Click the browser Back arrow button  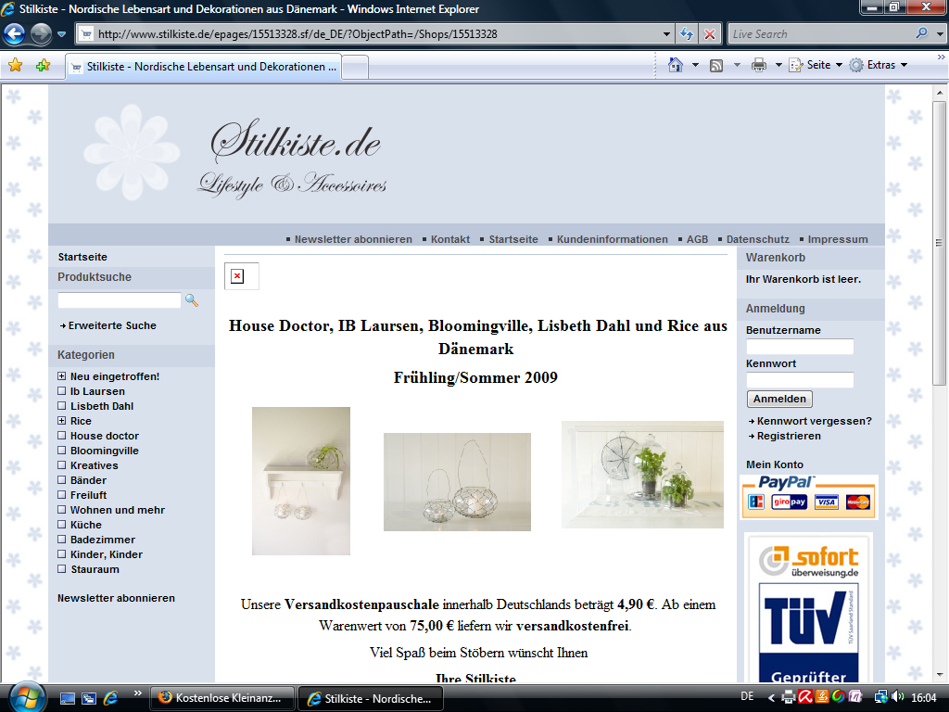(14, 34)
